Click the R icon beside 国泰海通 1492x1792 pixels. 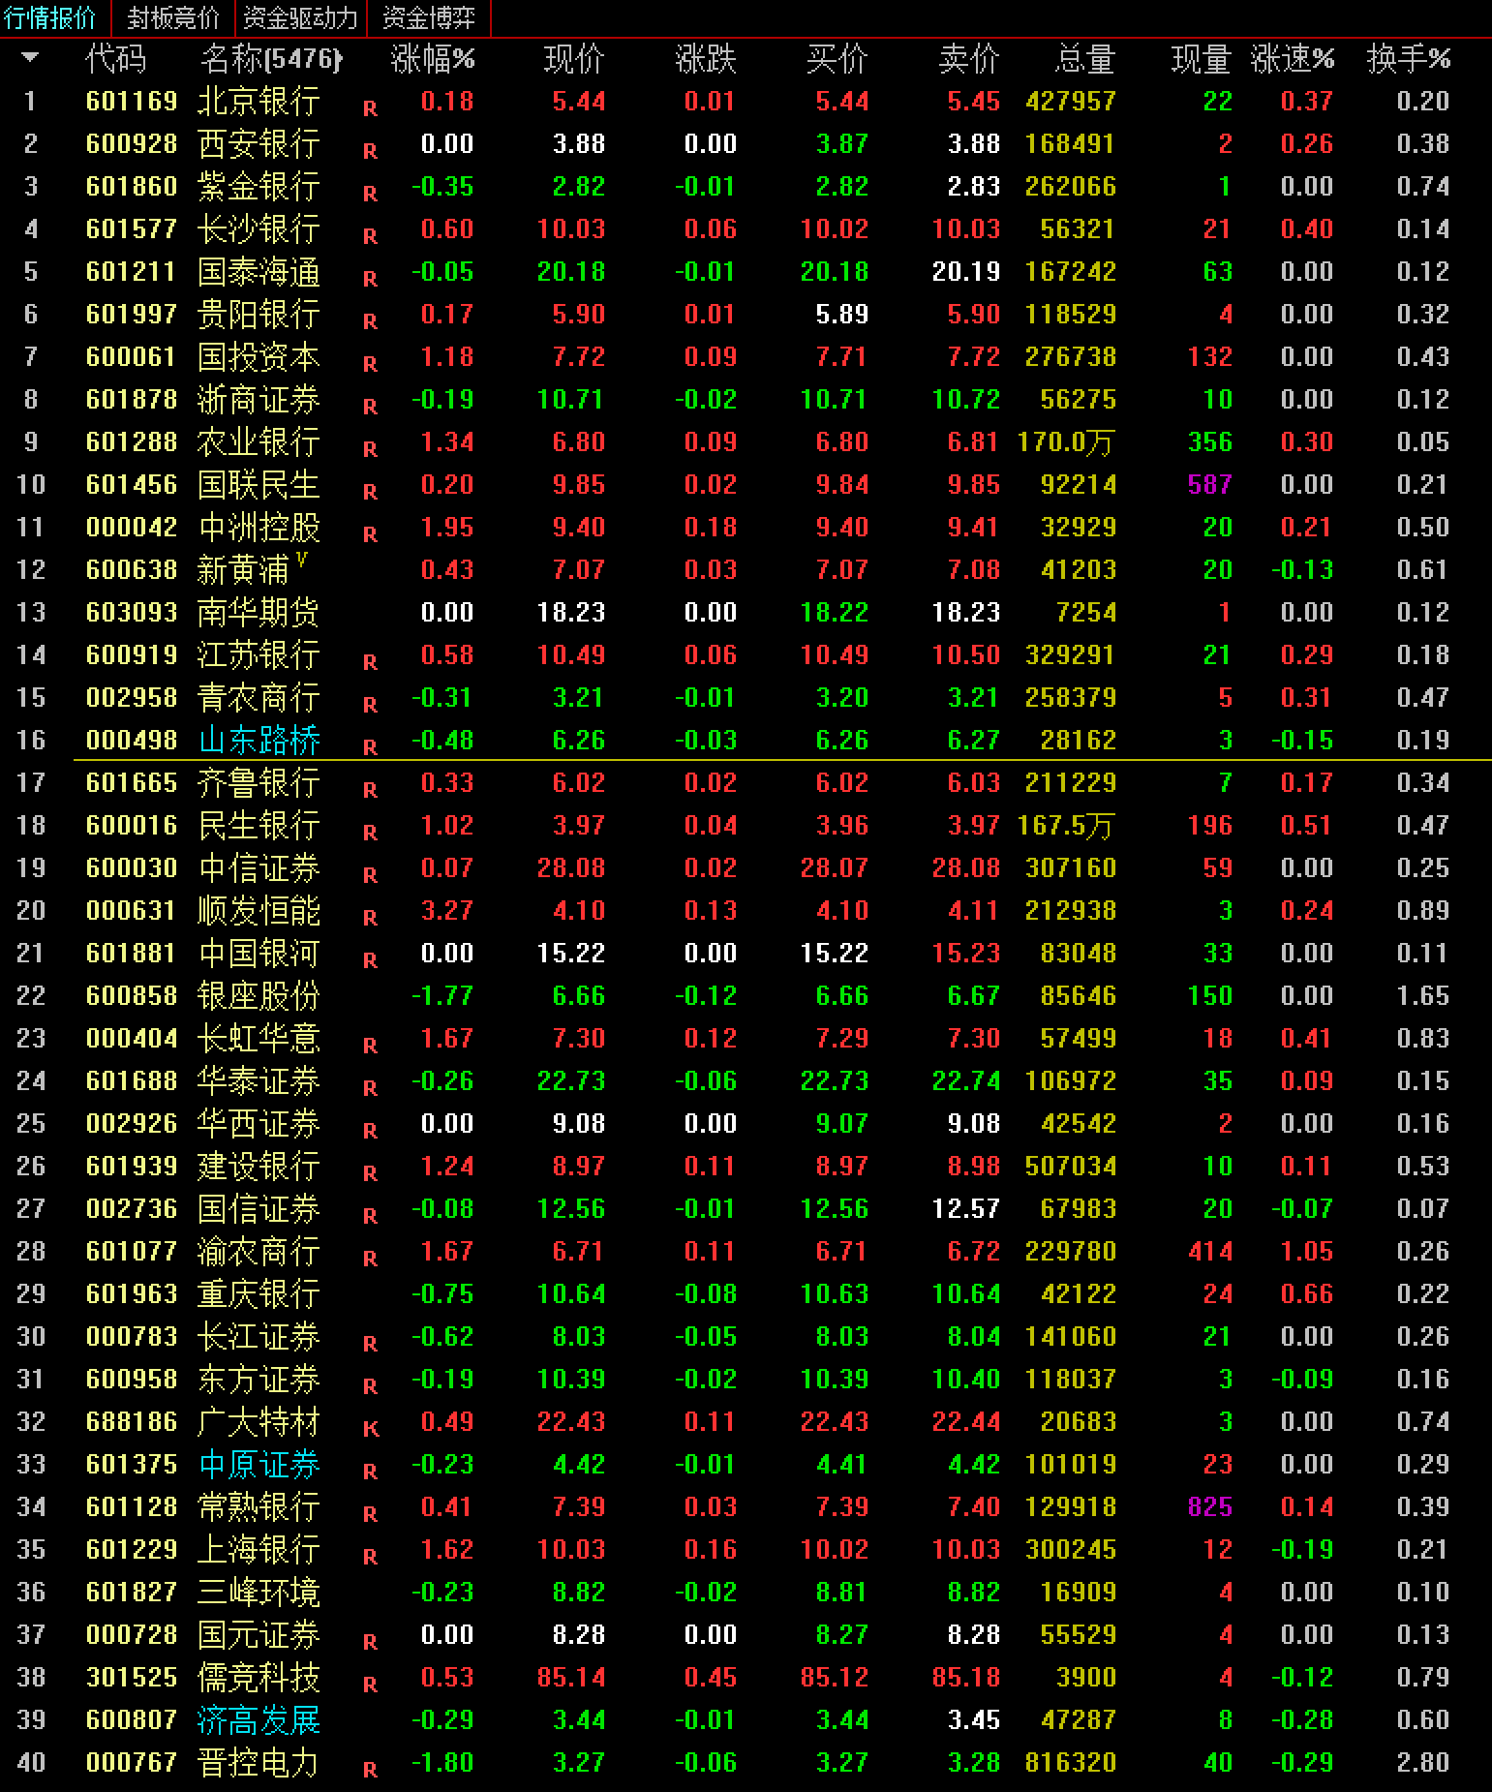(x=370, y=279)
